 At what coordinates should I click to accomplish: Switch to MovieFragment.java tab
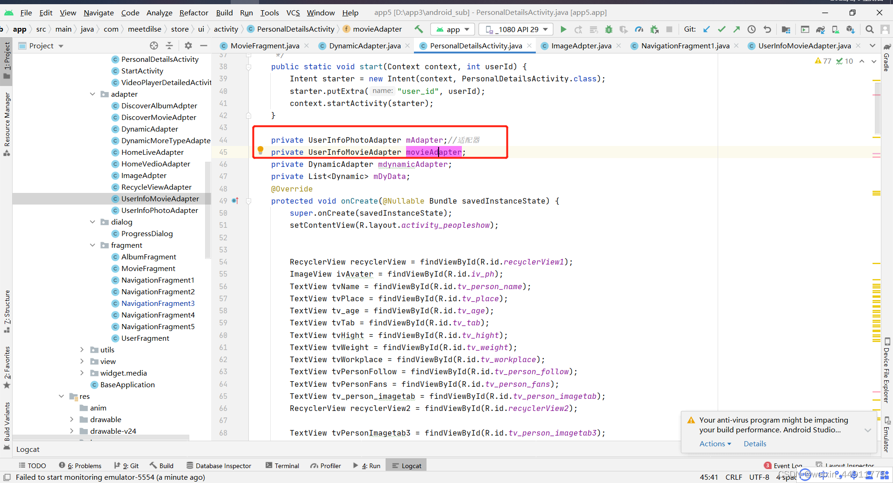tap(265, 46)
